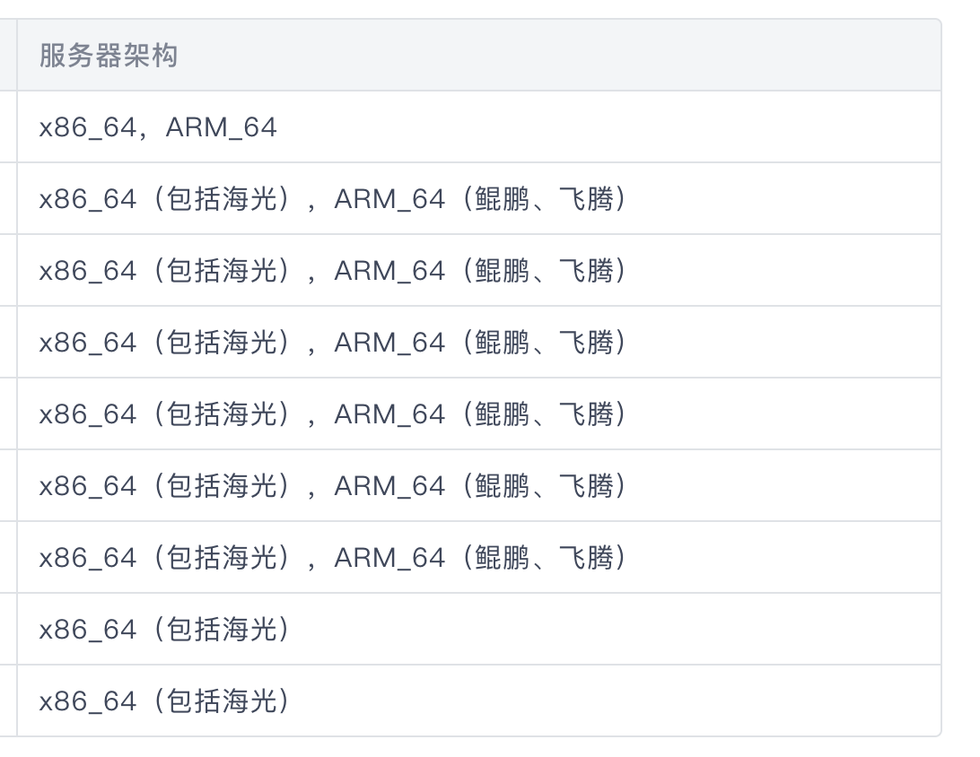Click 鲲鹏 in the seventh data row
Screen dimensions: 980x757
pyautogui.click(x=502, y=559)
